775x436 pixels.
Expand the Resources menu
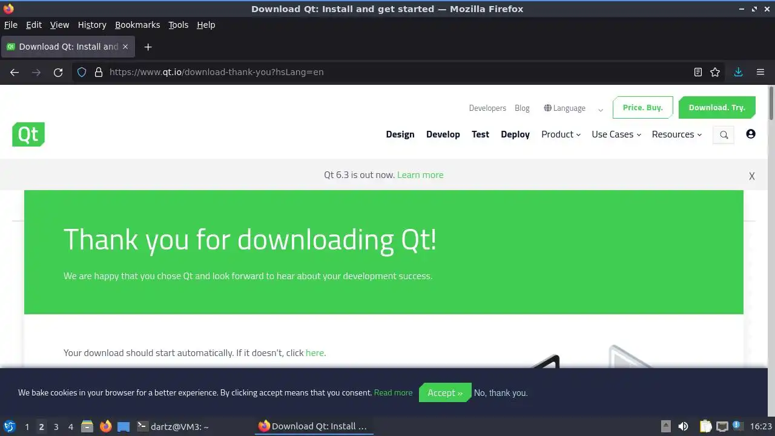[x=677, y=134]
